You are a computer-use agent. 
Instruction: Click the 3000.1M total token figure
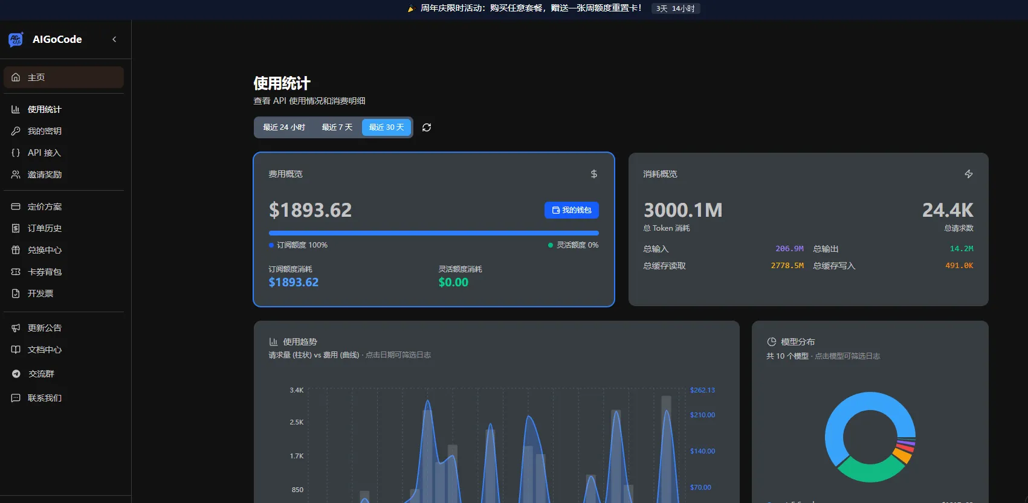tap(683, 210)
